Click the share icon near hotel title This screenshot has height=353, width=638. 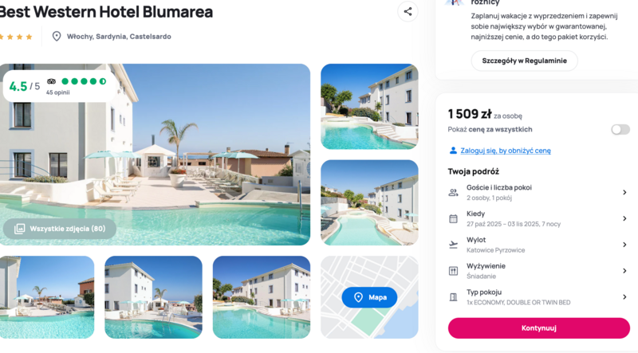click(x=408, y=11)
